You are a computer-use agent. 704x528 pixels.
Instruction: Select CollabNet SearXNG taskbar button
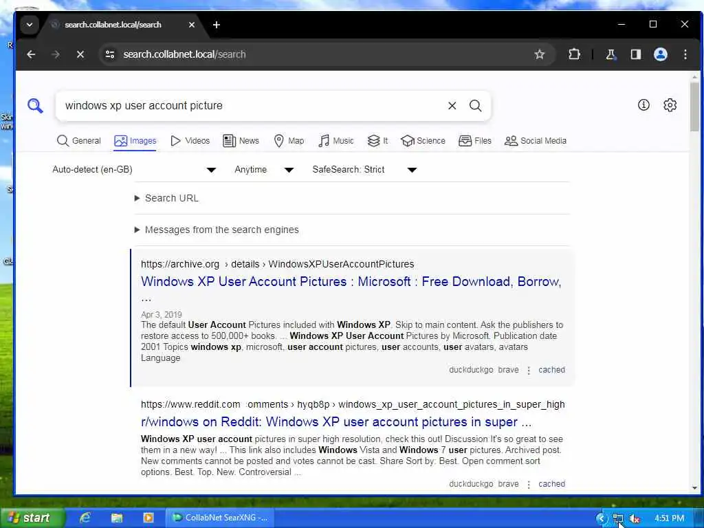220,518
